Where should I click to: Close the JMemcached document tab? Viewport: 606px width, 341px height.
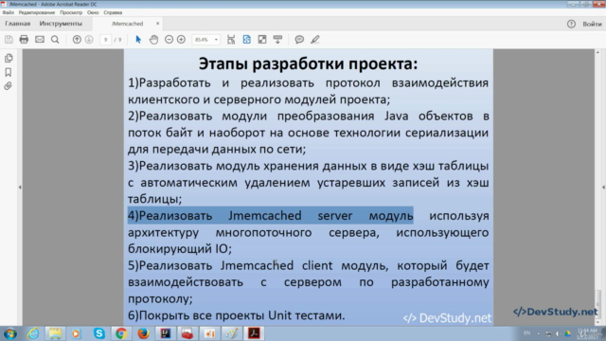point(157,24)
